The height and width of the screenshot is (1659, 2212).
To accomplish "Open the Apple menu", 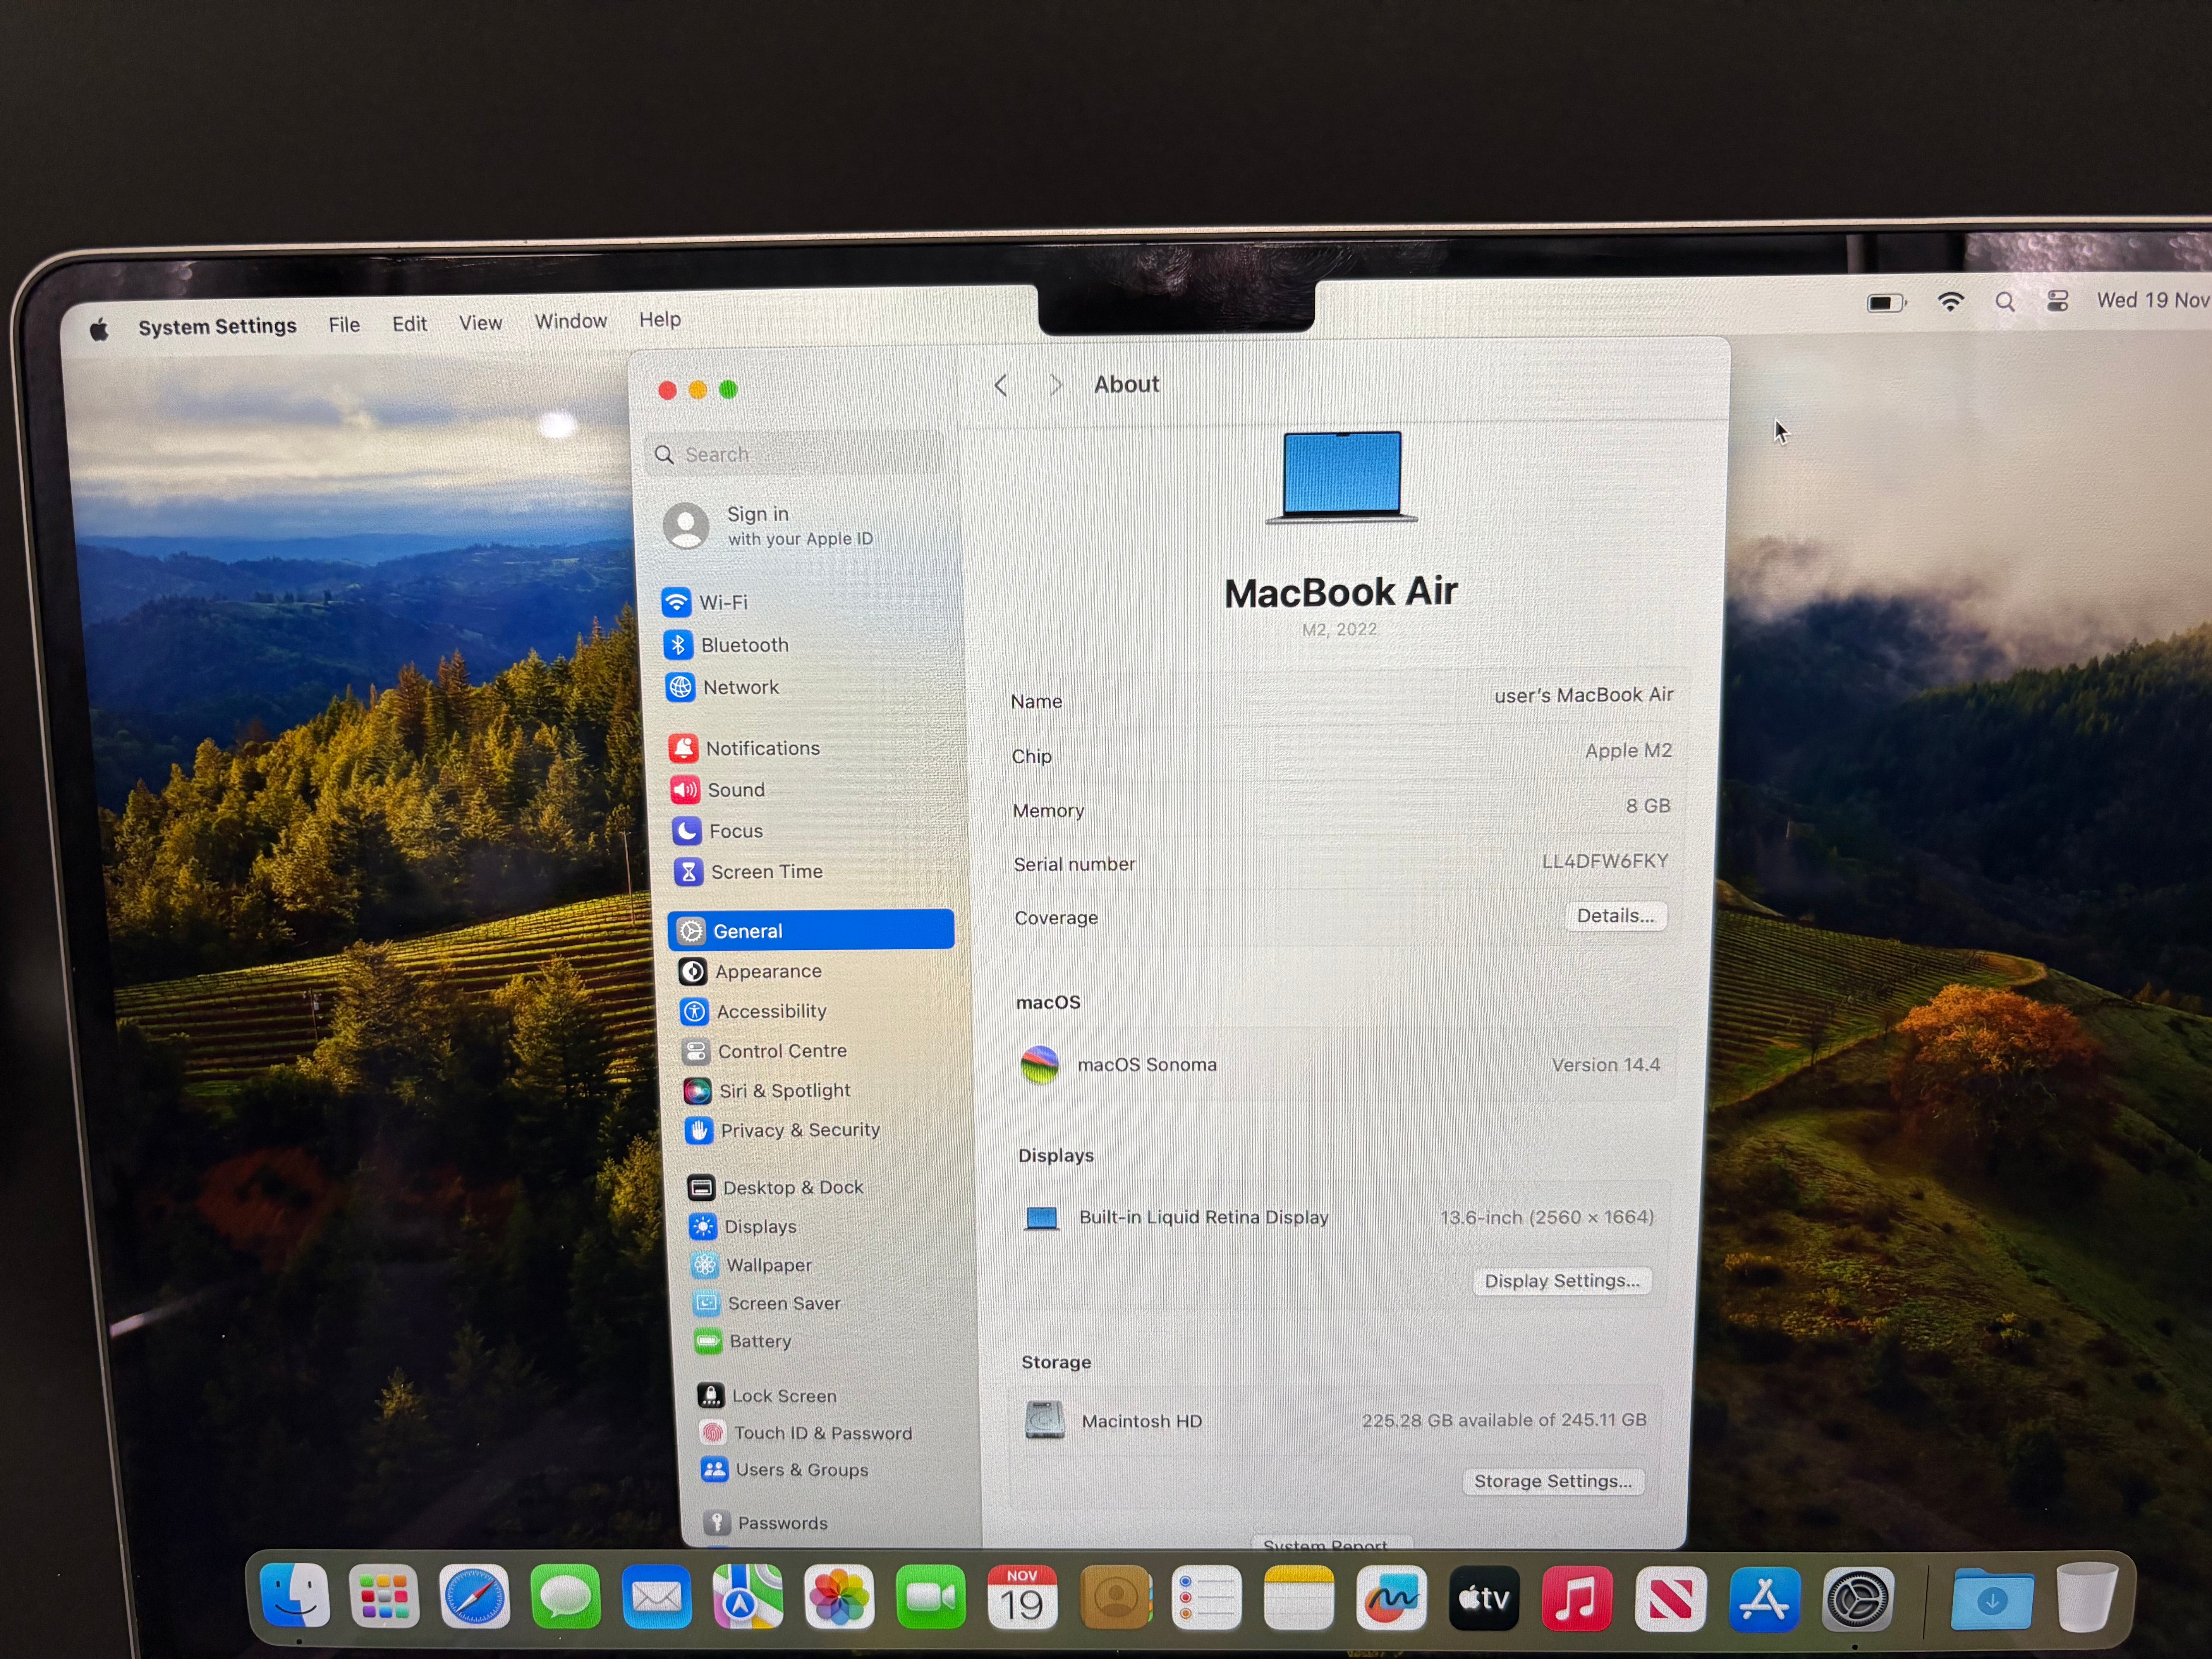I will point(99,330).
